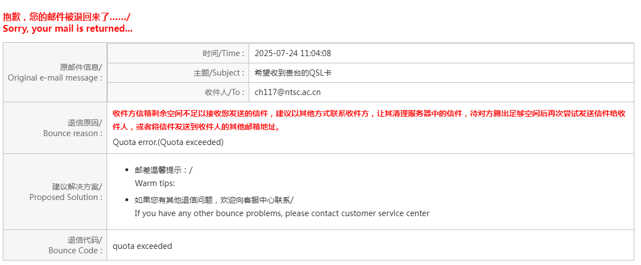Click the subject text mentioning QSL卡
This screenshot has width=641, height=265.
click(x=292, y=73)
